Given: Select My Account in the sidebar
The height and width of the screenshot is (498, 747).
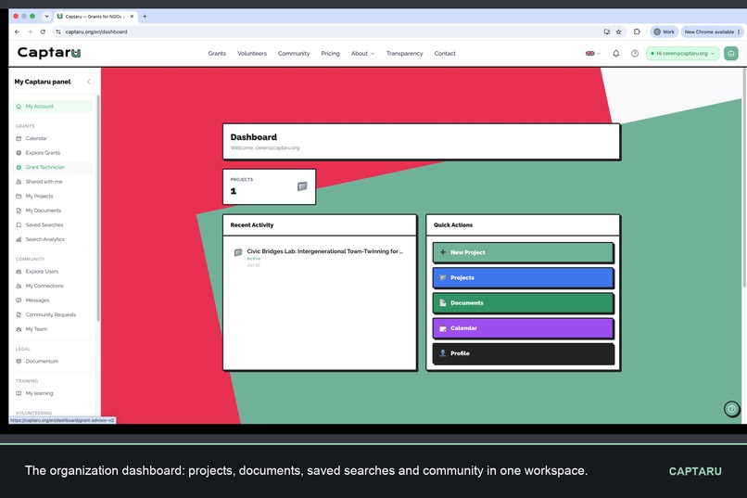Looking at the screenshot, I should pos(52,107).
